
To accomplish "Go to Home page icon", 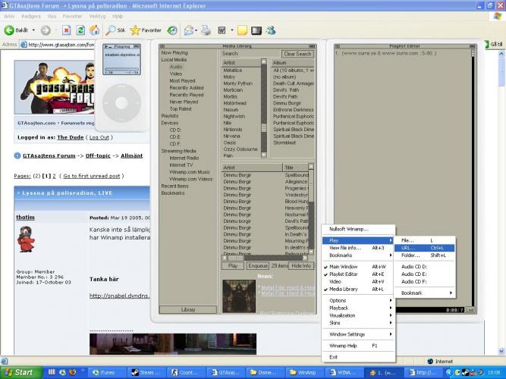I will (94, 30).
